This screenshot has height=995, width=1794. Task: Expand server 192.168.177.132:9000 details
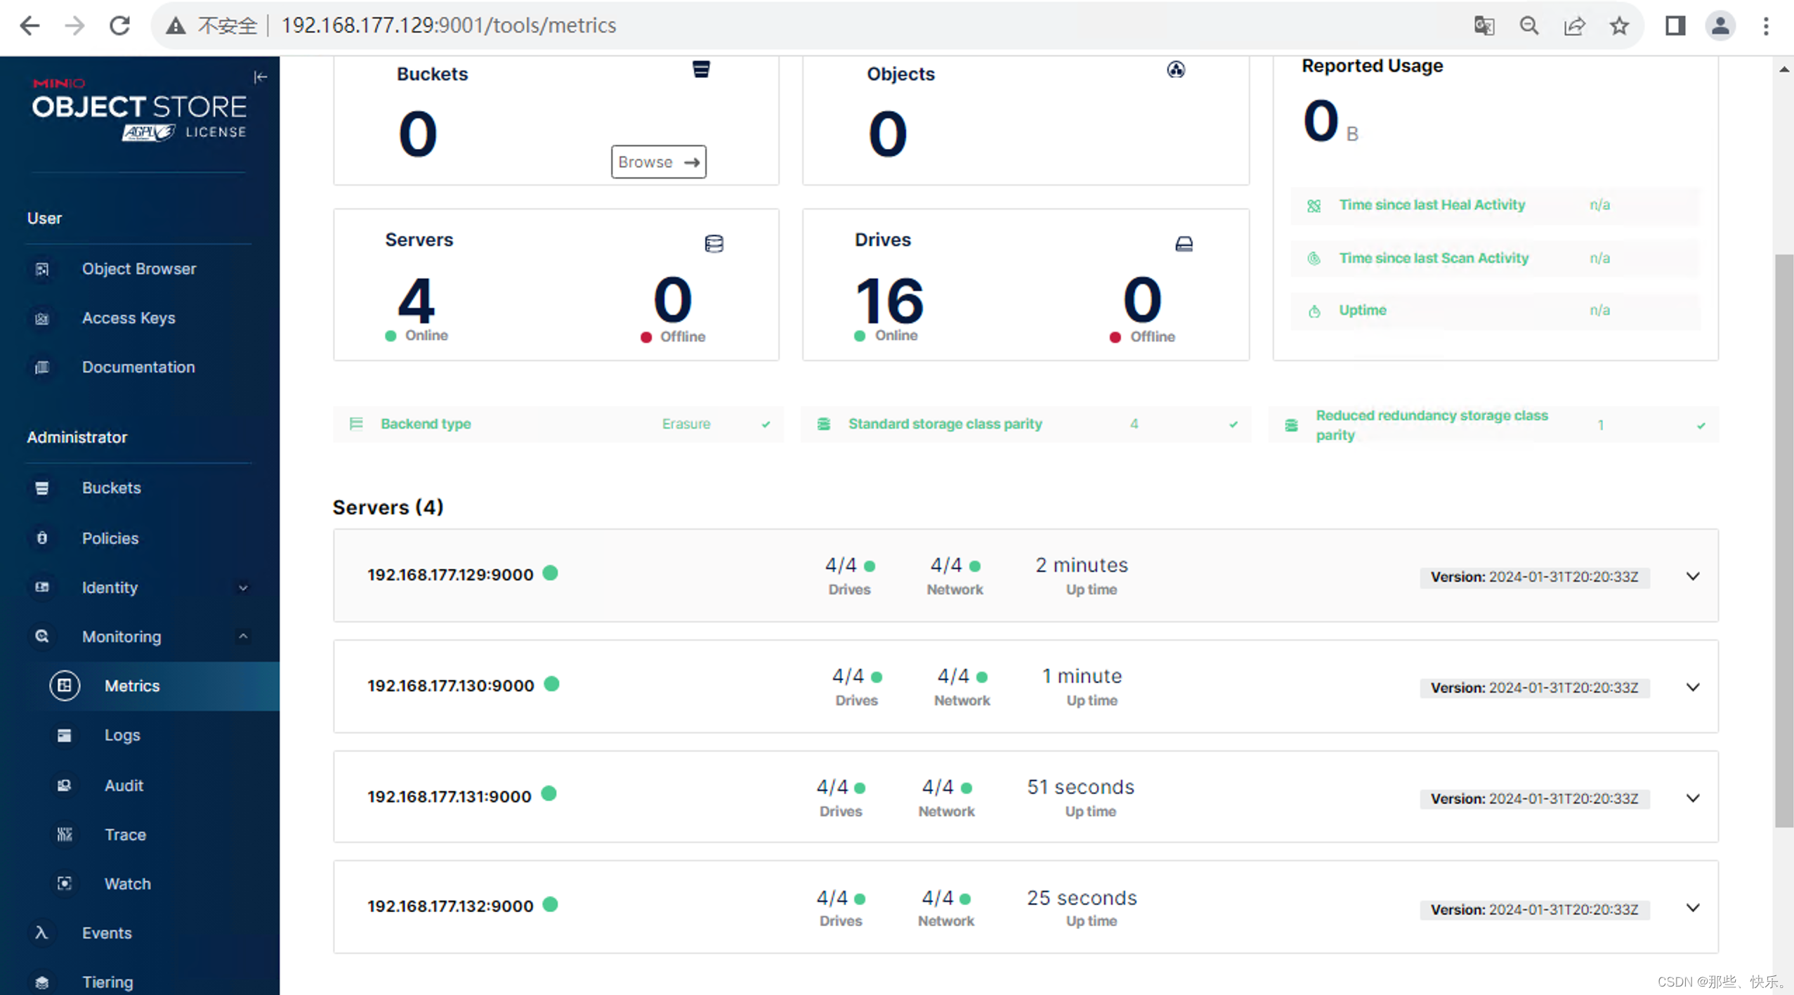(x=1694, y=906)
